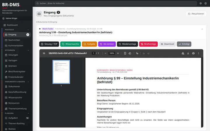Focus the Suchen search field
This screenshot has height=131, width=210.
pyautogui.click(x=116, y=3)
